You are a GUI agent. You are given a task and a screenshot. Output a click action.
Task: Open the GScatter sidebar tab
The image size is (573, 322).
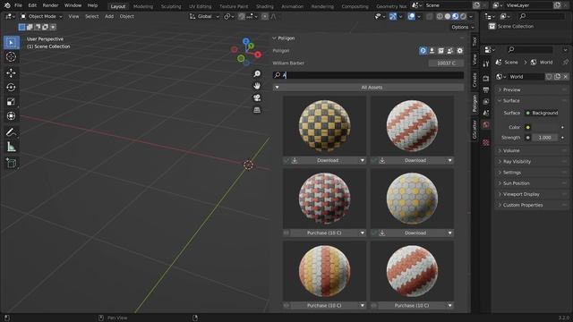click(475, 129)
